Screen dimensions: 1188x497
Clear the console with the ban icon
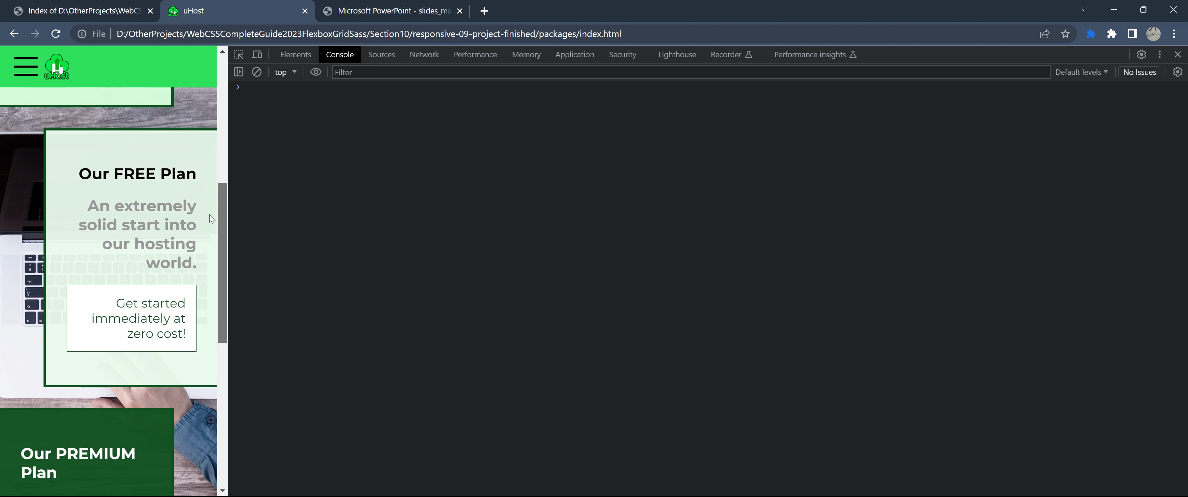(x=257, y=72)
